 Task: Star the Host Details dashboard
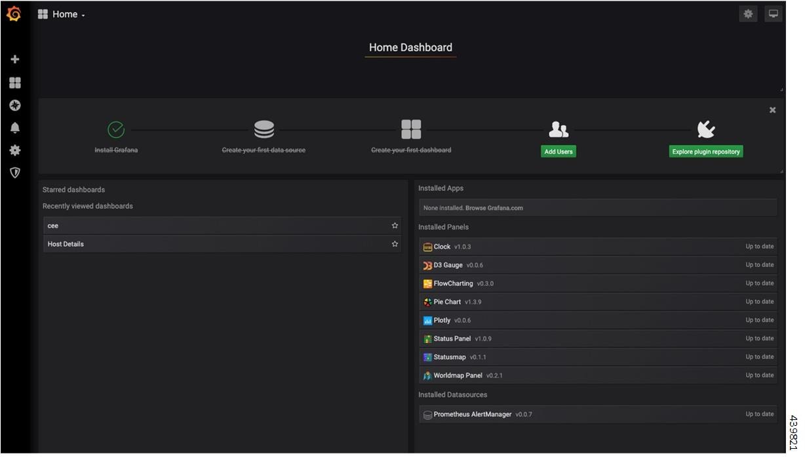tap(395, 243)
